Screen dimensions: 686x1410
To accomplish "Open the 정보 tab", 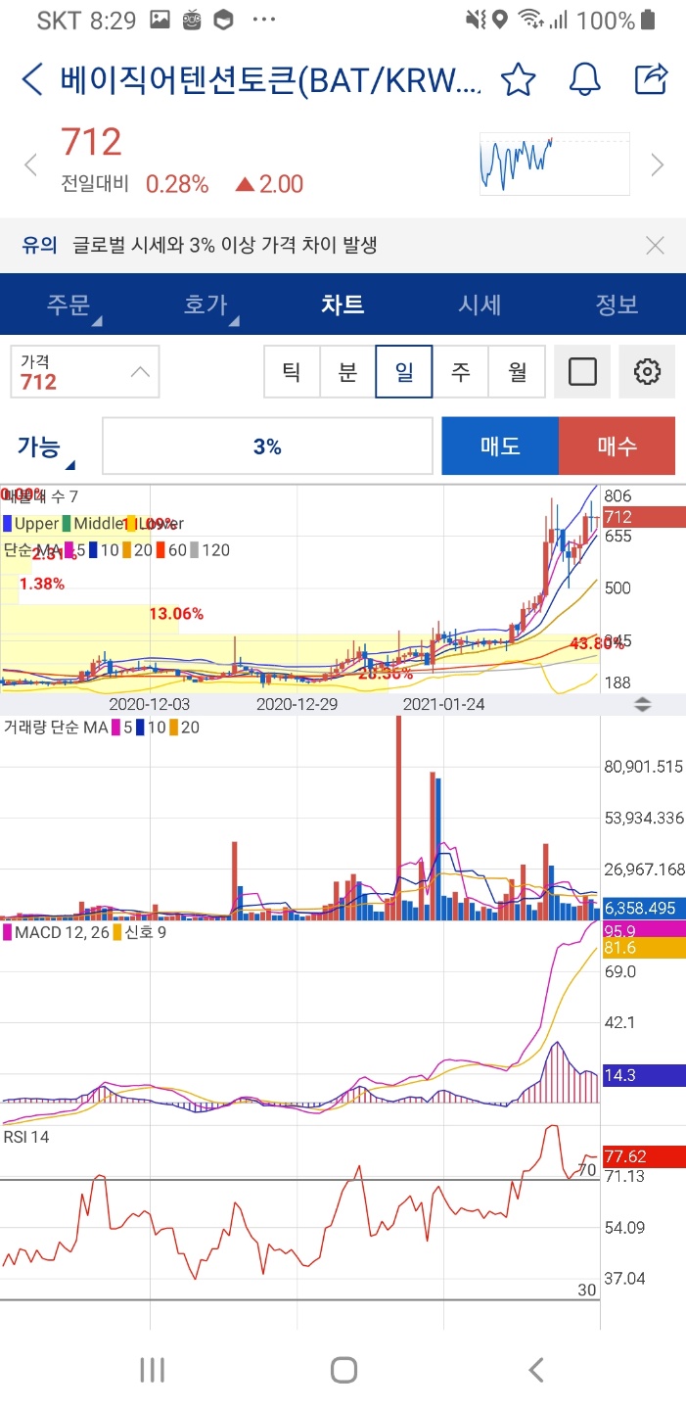I will click(617, 305).
